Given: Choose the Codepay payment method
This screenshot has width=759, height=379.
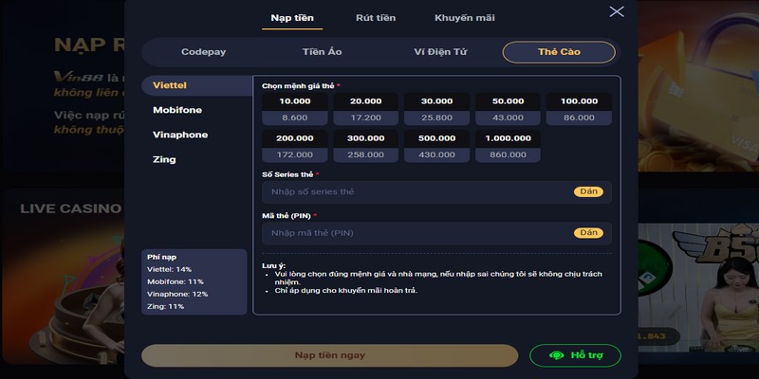Looking at the screenshot, I should pyautogui.click(x=203, y=52).
